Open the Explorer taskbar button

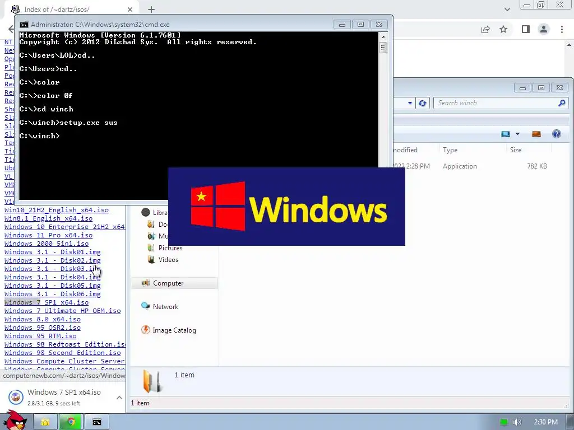[45, 422]
